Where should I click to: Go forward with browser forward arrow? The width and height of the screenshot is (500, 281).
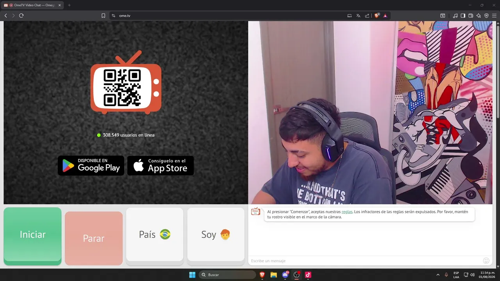click(13, 16)
